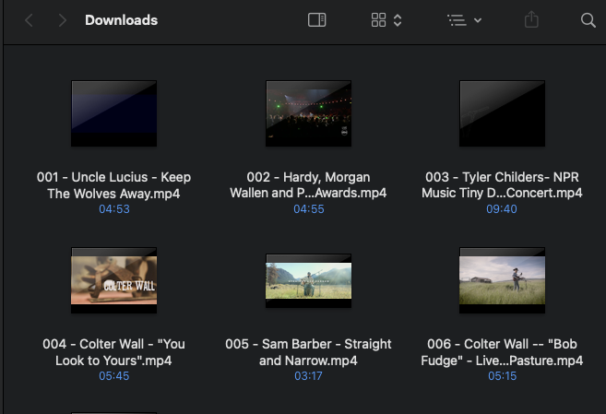Toggle the preview pane icon
The width and height of the screenshot is (606, 414).
click(x=317, y=20)
